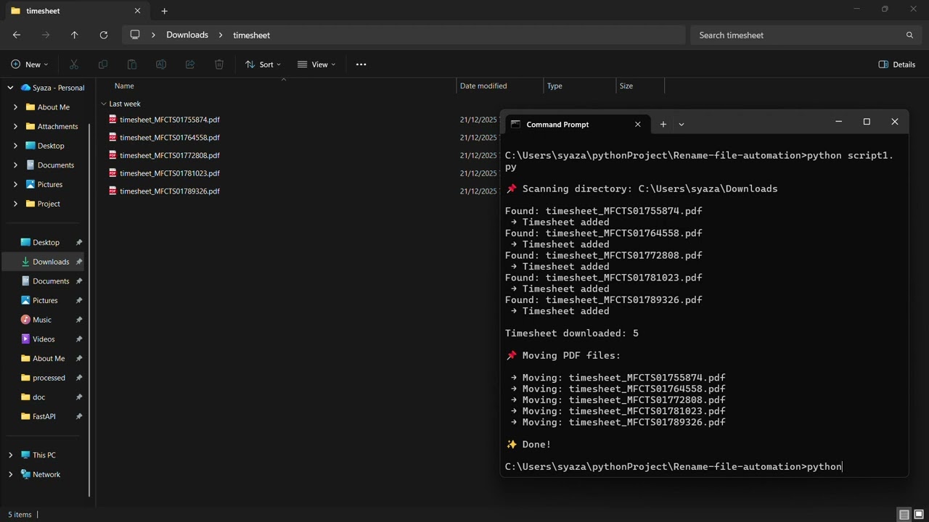This screenshot has width=929, height=522.
Task: Click the Music folder icon in sidebar
Action: coord(25,320)
